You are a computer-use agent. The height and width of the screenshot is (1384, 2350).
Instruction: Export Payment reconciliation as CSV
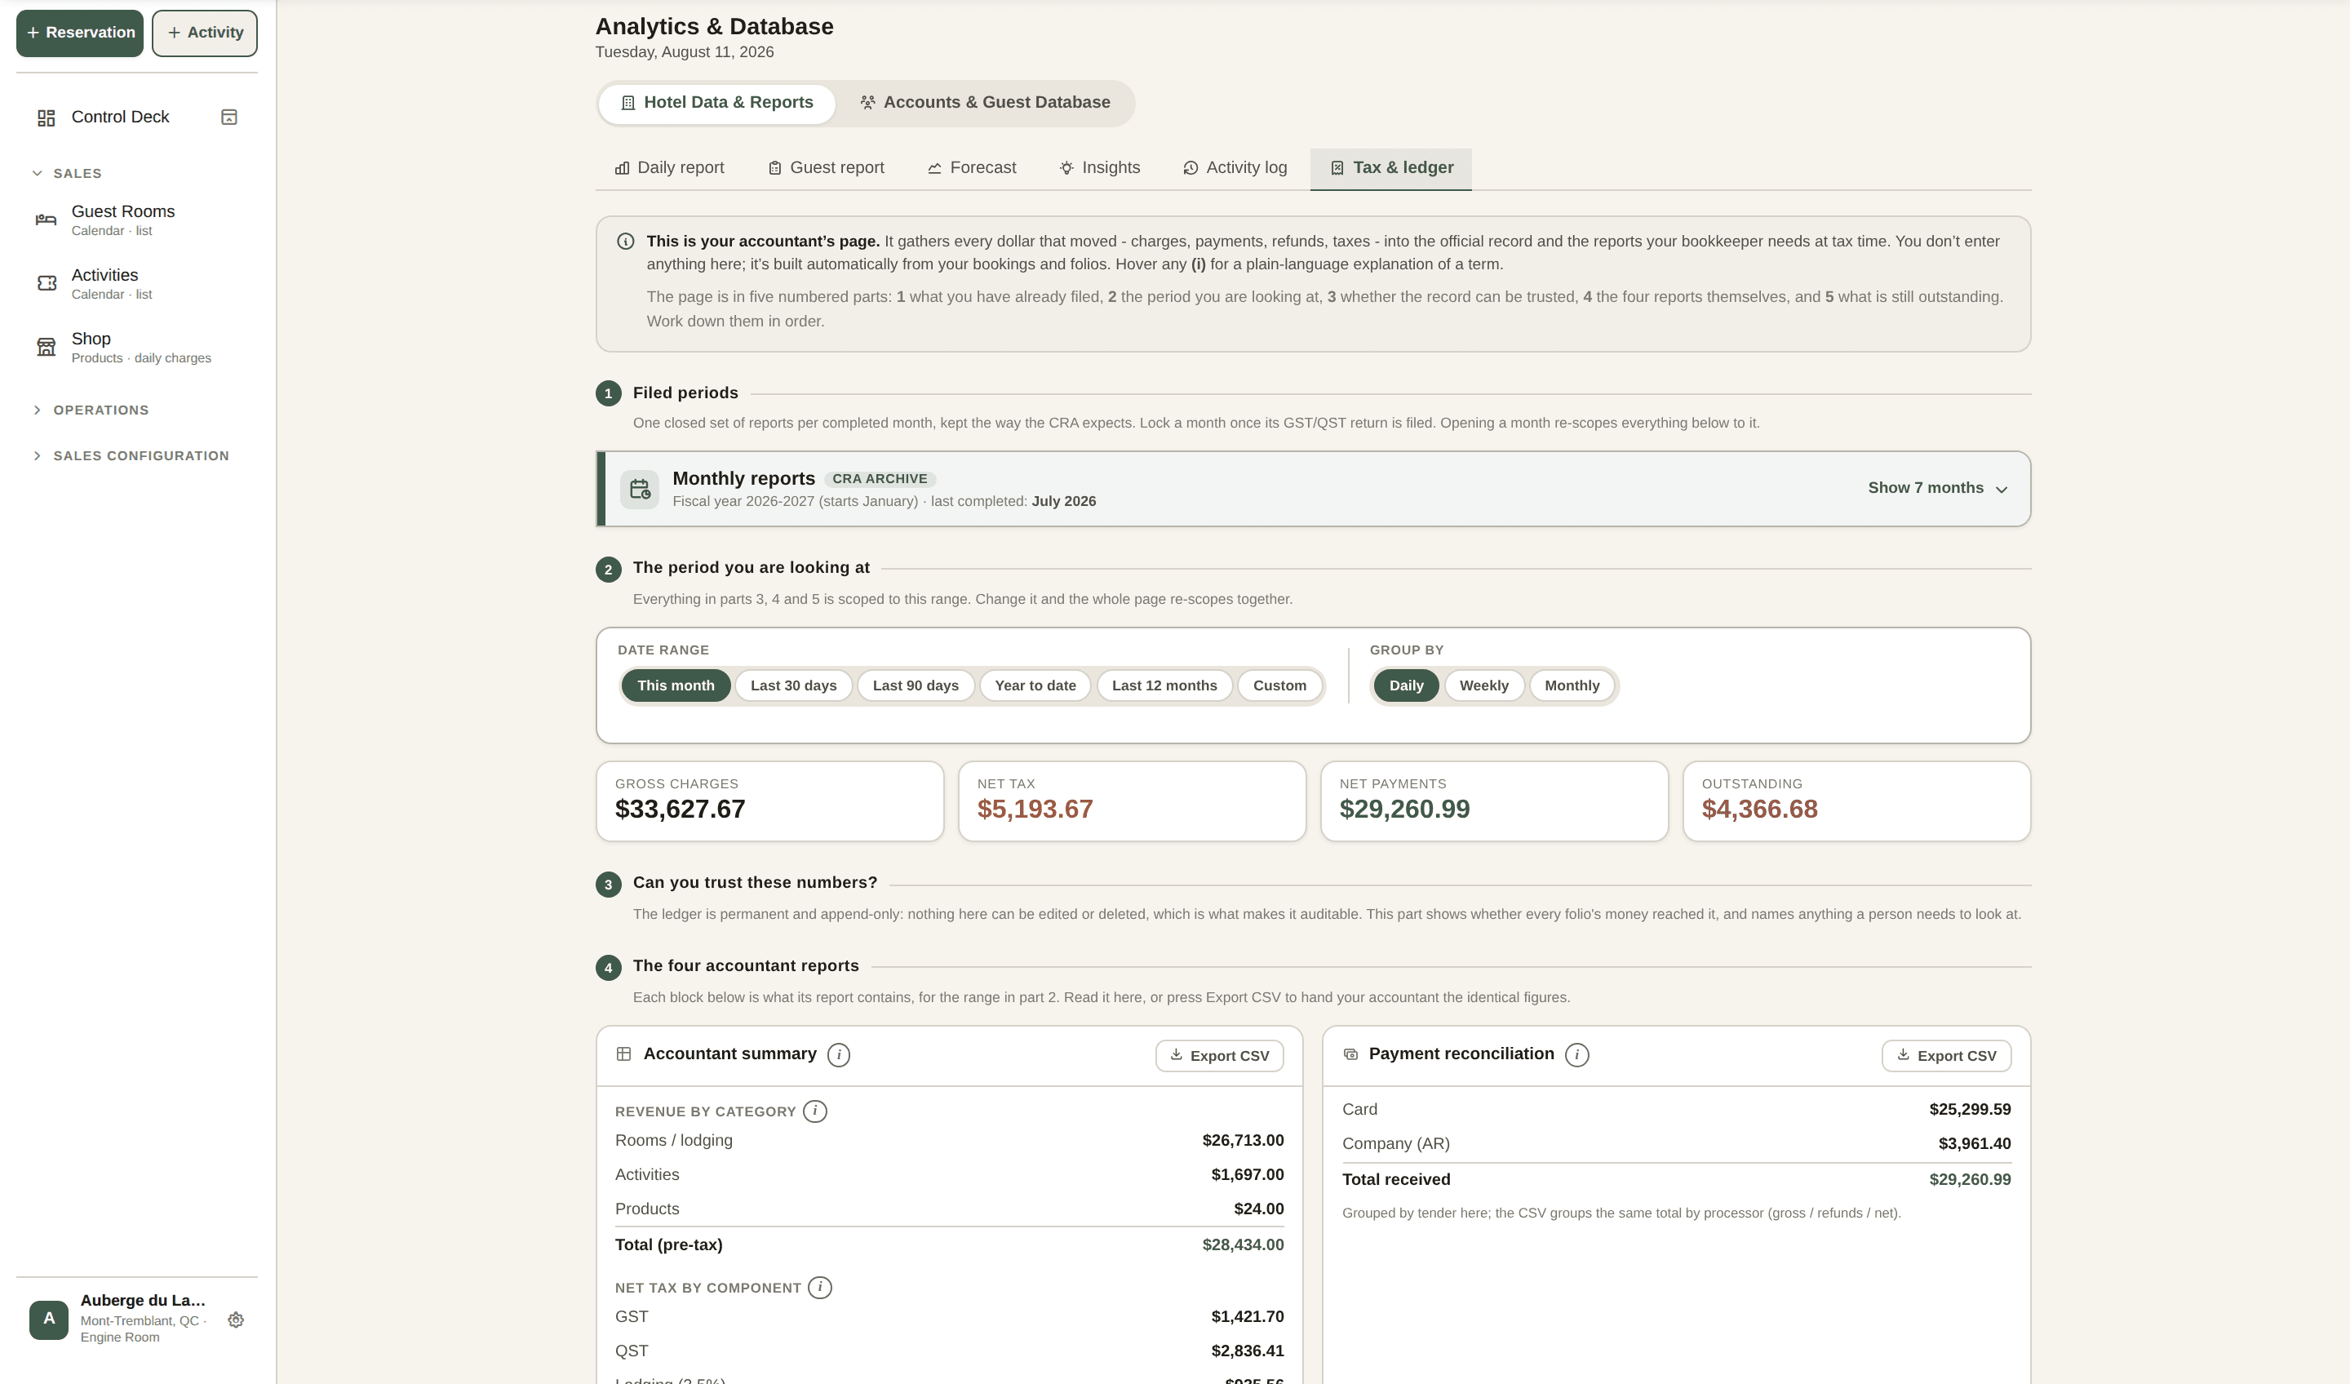tap(1946, 1056)
